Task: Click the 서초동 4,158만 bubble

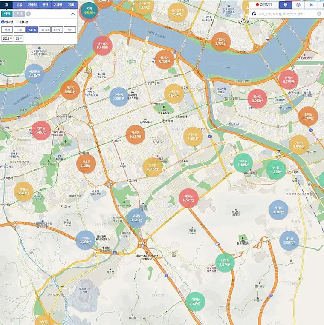Action: click(86, 163)
